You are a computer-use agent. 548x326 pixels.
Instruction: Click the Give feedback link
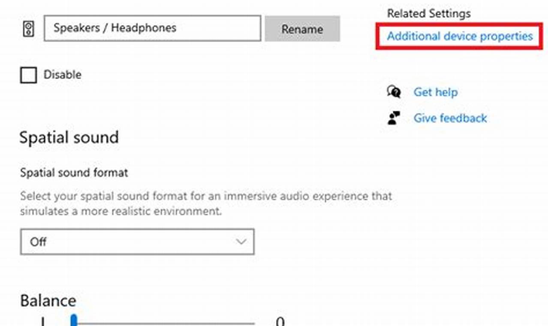pos(450,118)
